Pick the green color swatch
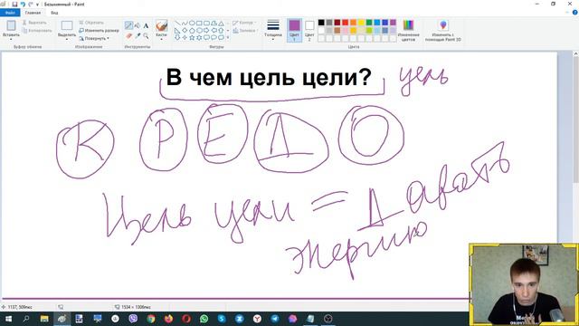 tap(369, 23)
